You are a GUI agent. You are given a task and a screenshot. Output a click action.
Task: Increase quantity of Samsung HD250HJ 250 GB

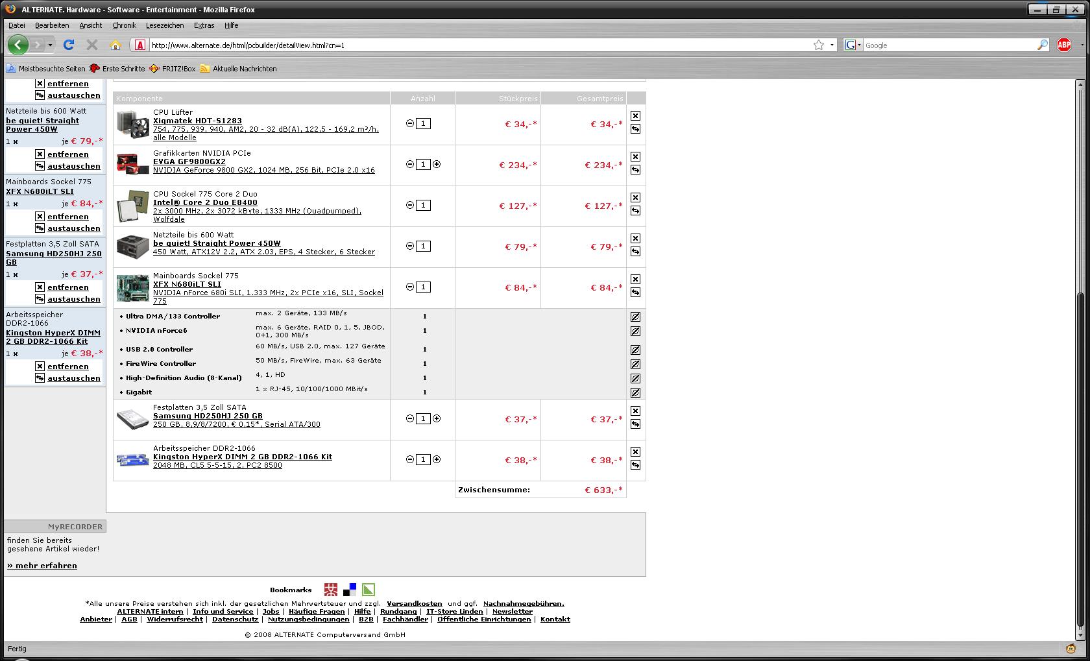(x=437, y=418)
